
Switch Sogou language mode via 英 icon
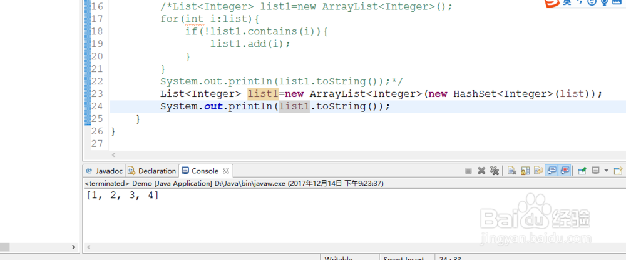[x=567, y=2]
